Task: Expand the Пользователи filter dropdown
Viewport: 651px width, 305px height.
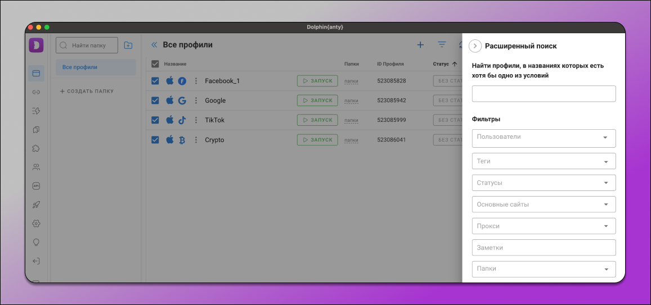Action: pyautogui.click(x=544, y=138)
